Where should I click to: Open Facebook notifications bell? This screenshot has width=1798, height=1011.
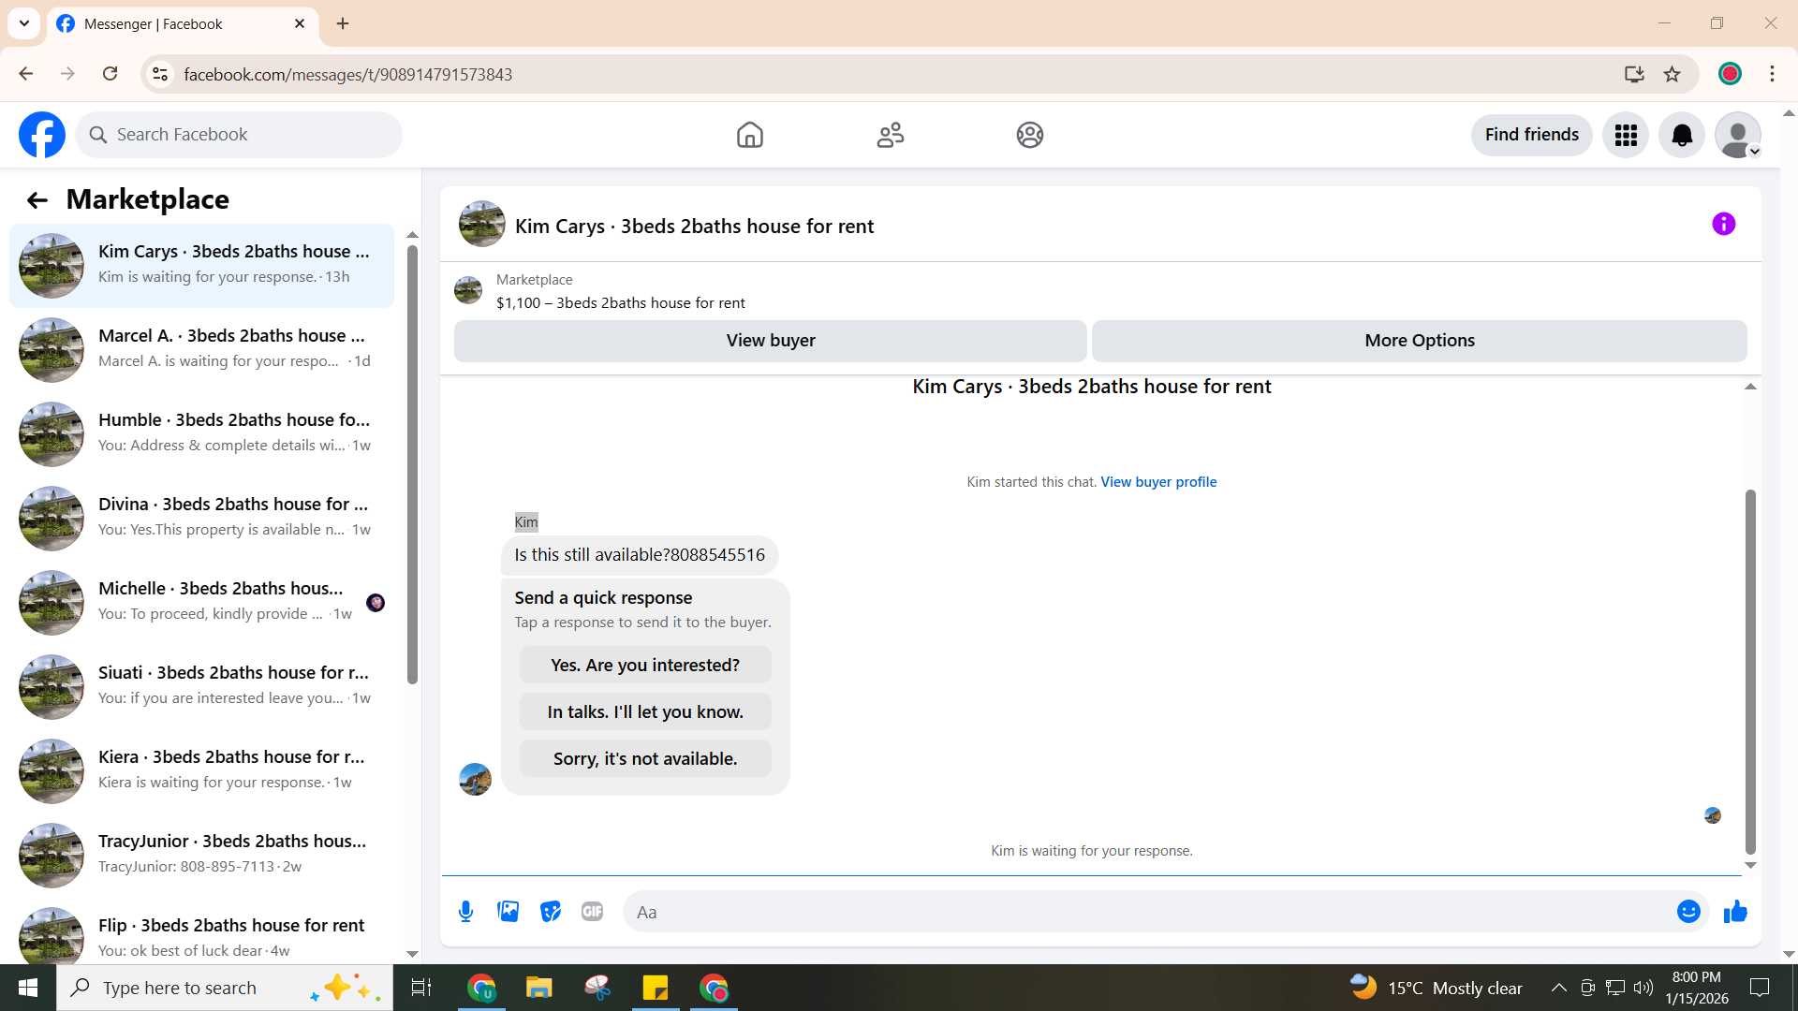pos(1682,135)
